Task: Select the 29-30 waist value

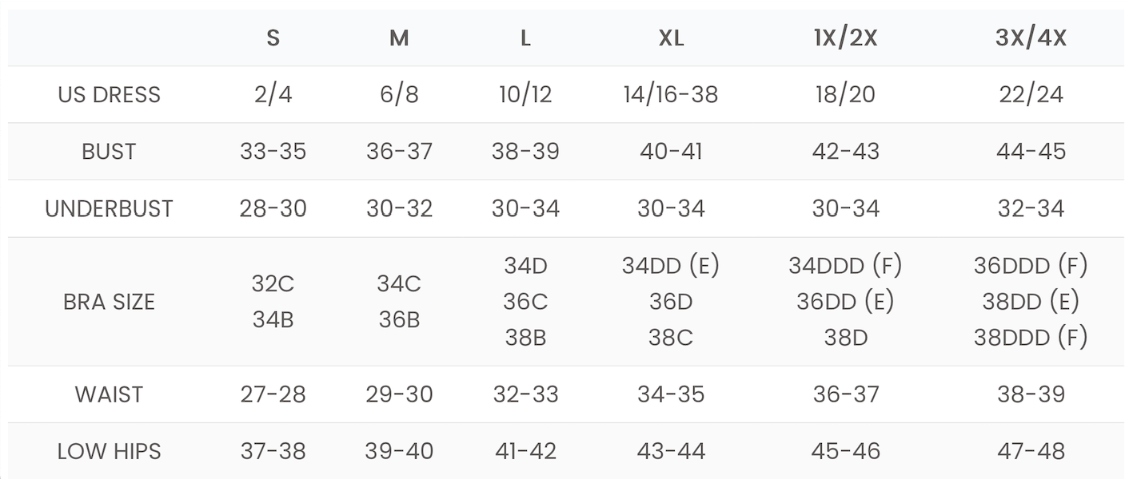Action: (399, 394)
